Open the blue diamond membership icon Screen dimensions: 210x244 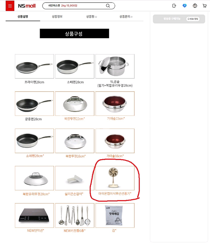[x=185, y=6]
